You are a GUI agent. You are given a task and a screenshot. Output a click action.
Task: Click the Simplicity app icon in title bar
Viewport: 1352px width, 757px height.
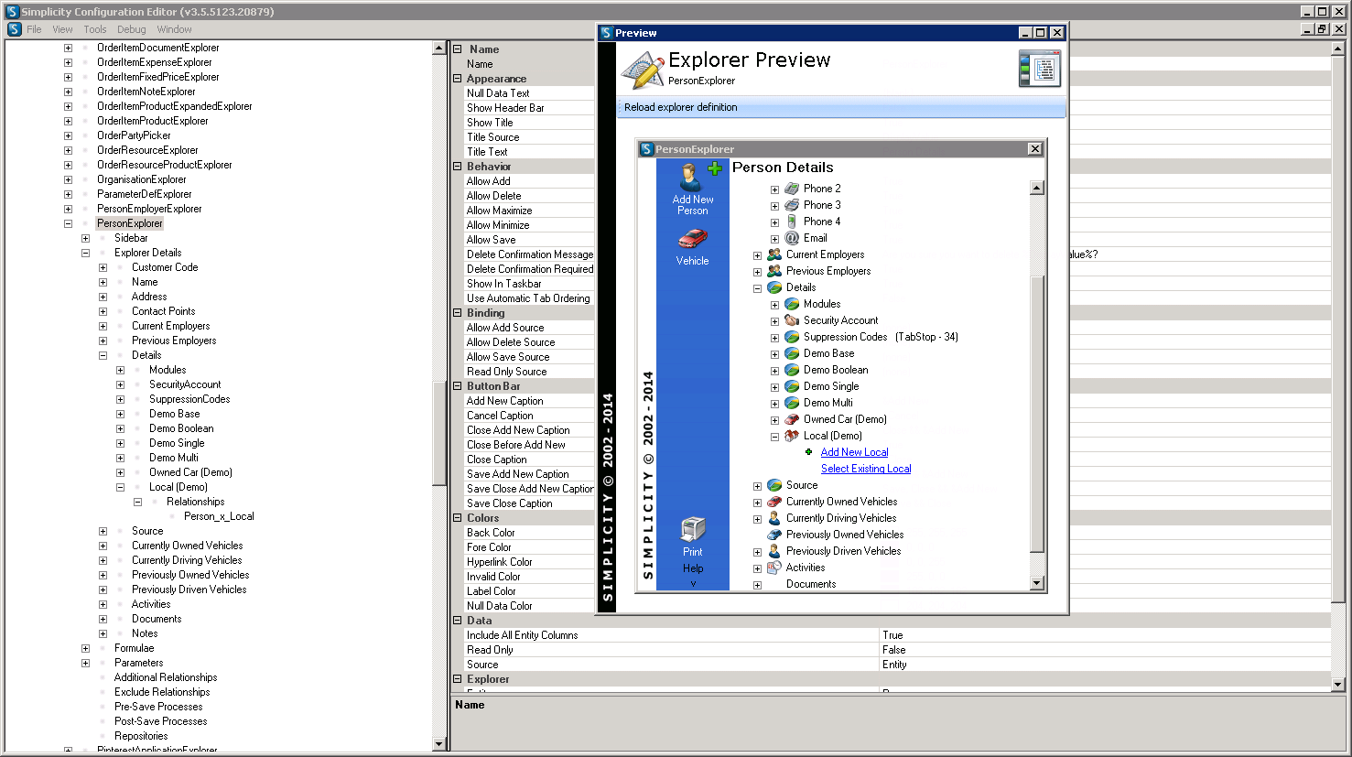[x=13, y=12]
